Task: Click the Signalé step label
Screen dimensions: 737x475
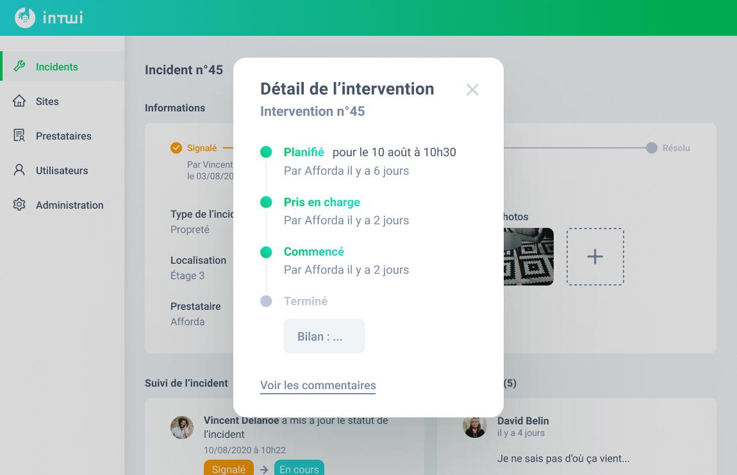Action: click(202, 148)
